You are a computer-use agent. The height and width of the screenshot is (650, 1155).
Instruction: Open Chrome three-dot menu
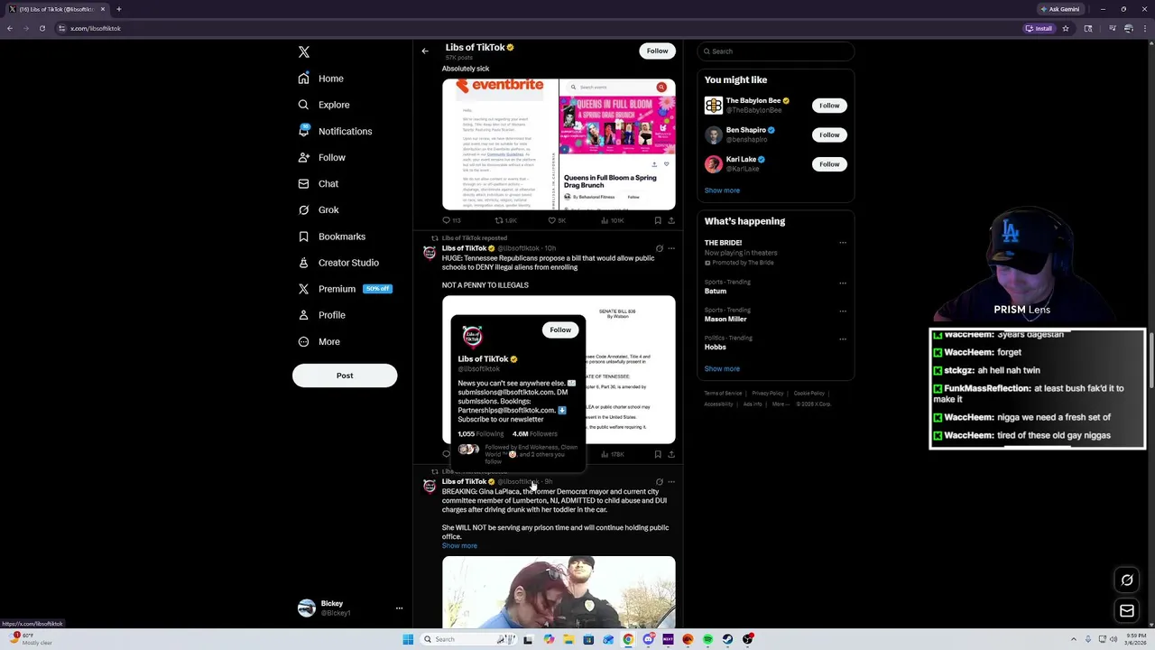click(x=1143, y=28)
